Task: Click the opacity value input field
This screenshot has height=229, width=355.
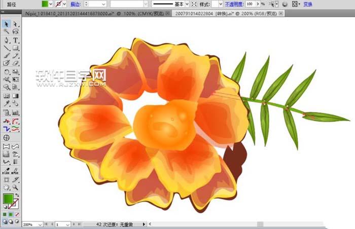Action: pos(250,4)
